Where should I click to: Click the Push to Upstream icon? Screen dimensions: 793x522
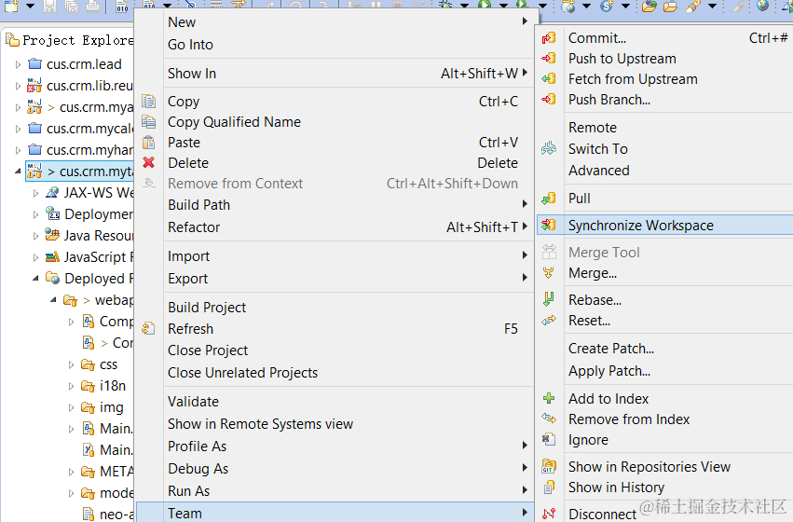point(549,59)
